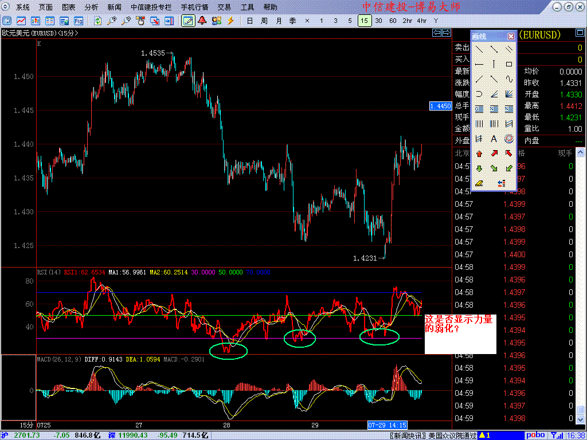
Task: Open the 帮助 menu
Action: point(271,7)
